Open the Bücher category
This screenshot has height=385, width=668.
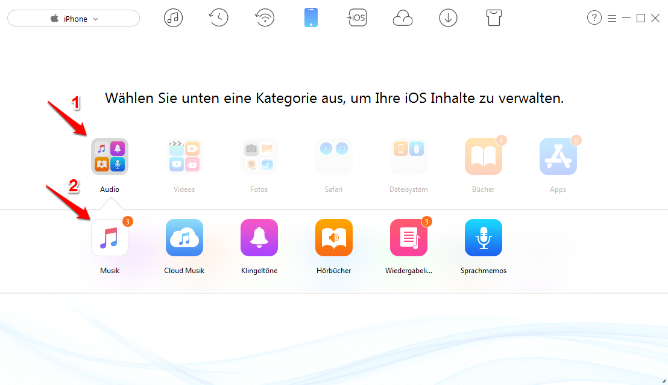[x=484, y=156]
